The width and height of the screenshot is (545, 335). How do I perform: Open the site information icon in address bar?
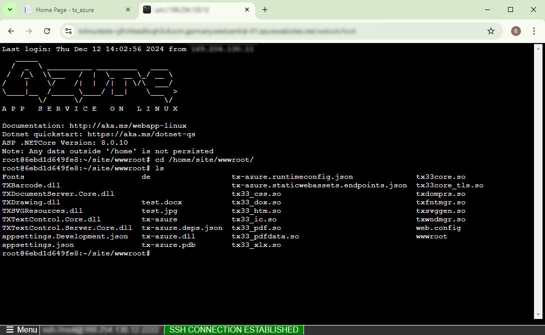[x=67, y=31]
